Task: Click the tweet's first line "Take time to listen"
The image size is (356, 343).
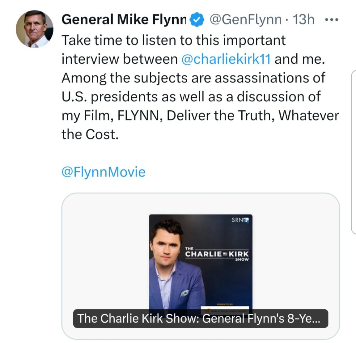Action: [x=174, y=40]
